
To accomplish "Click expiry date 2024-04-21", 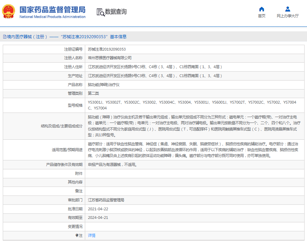I will tap(98, 218).
